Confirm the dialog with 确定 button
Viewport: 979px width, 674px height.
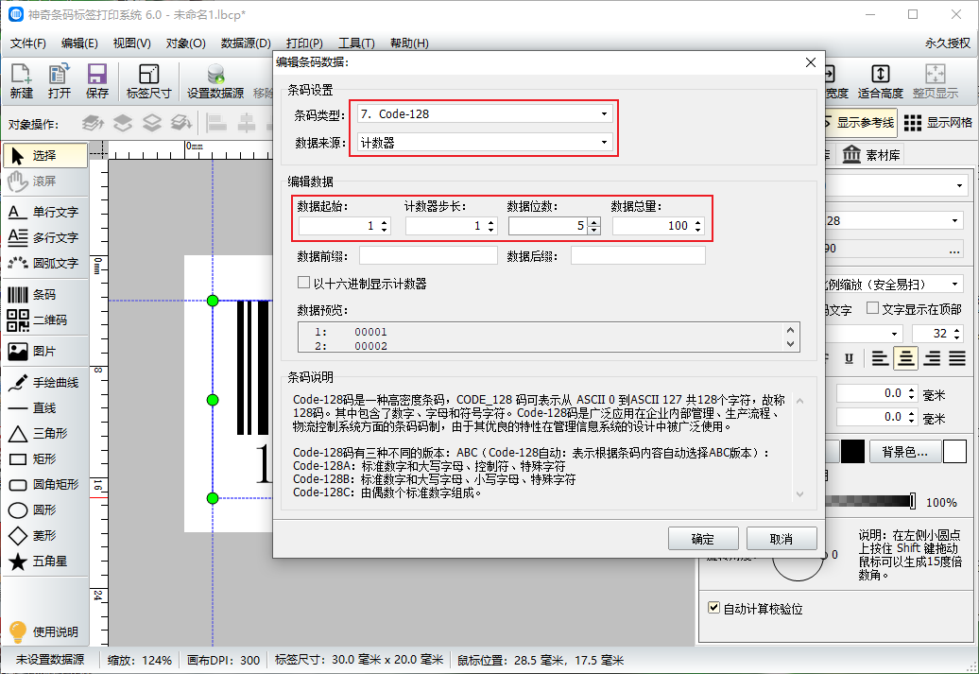pyautogui.click(x=702, y=539)
